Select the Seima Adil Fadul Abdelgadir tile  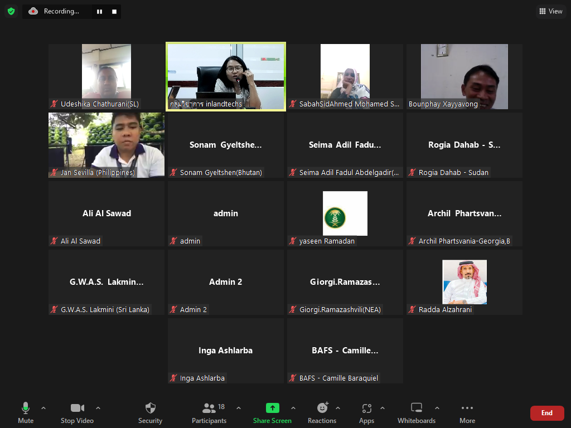(345, 145)
